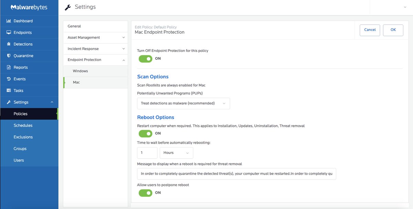Toggle Allow users to postpone reboot switch
This screenshot has height=209, width=413.
click(145, 193)
